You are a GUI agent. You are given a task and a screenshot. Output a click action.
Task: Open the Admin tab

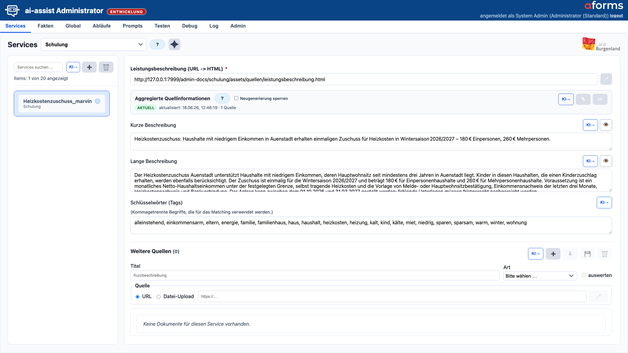238,26
